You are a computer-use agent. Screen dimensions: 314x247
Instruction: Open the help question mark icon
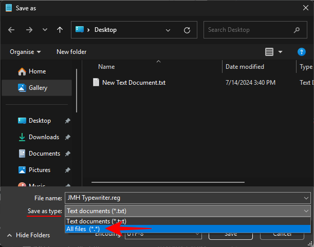click(x=302, y=52)
